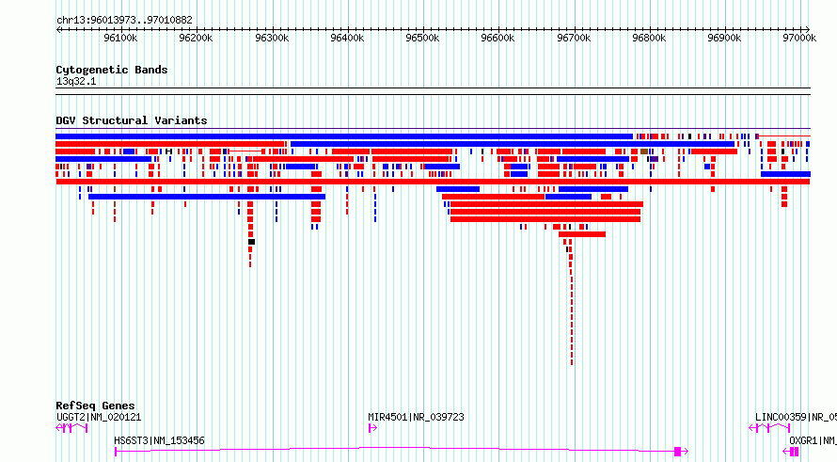Click the 96200k ruler tick label
Image resolution: width=837 pixels, height=462 pixels.
coord(196,38)
